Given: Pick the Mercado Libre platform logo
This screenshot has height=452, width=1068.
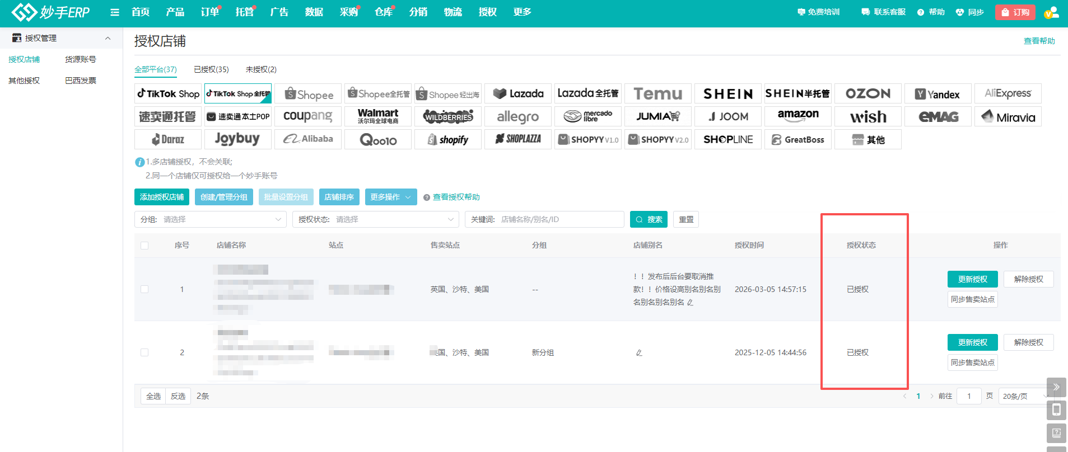Looking at the screenshot, I should (x=588, y=116).
